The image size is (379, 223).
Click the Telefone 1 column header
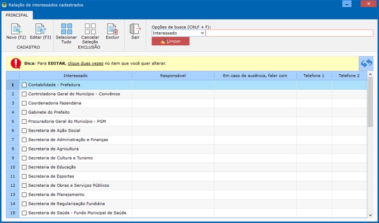[314, 75]
